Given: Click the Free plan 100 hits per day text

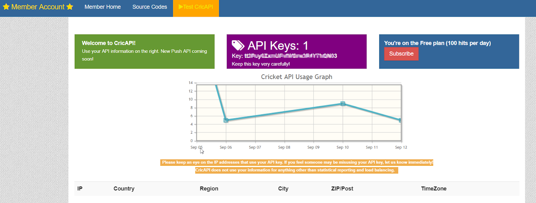Looking at the screenshot, I should (438, 43).
